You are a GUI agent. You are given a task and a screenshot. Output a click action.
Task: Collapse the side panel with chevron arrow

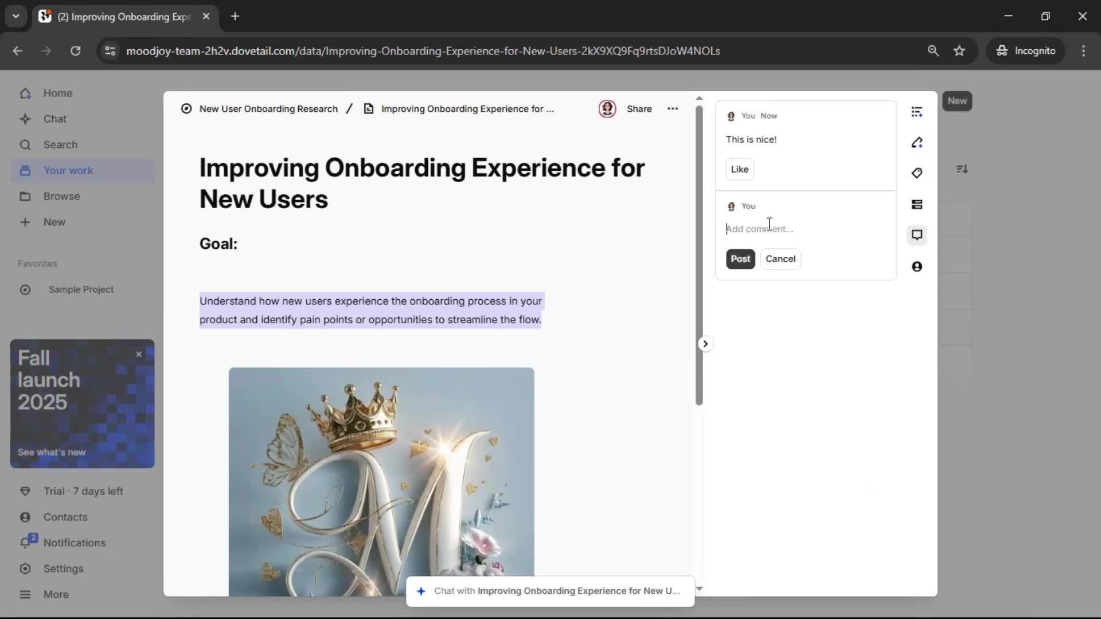[x=705, y=344]
